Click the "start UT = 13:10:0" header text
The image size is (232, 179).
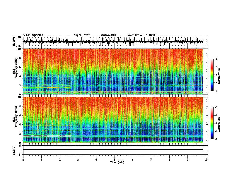pos(141,35)
